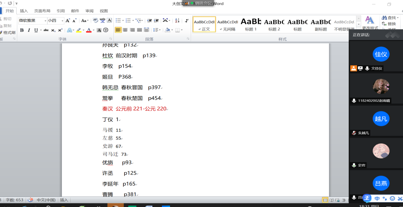The width and height of the screenshot is (403, 207).
Task: Click the red font color swatch
Action: [89, 30]
